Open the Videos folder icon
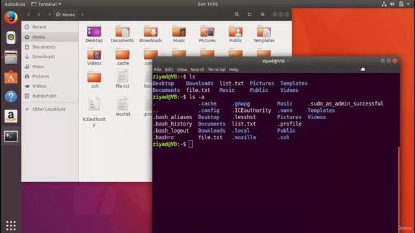Viewport: 415px width, 233px height. click(94, 57)
